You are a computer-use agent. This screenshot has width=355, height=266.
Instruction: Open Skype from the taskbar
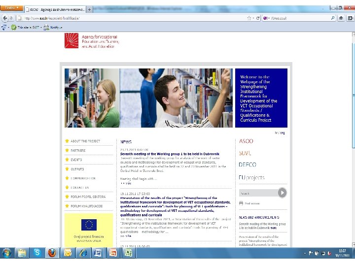click(x=37, y=253)
